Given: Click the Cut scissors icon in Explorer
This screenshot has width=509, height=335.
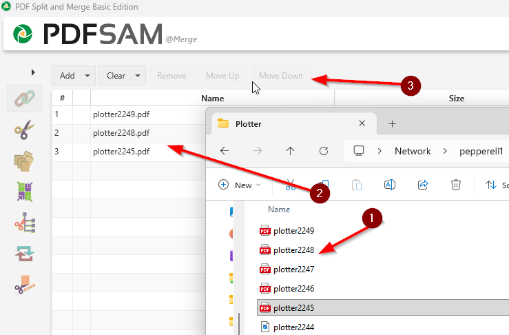Looking at the screenshot, I should point(291,185).
